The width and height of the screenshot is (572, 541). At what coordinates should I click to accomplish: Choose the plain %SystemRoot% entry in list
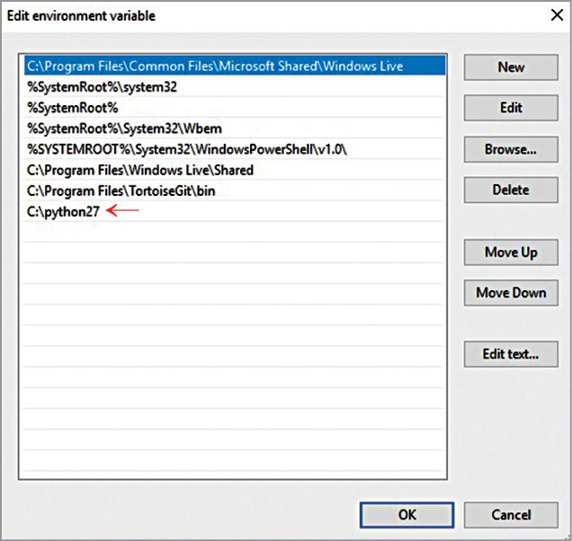click(73, 108)
